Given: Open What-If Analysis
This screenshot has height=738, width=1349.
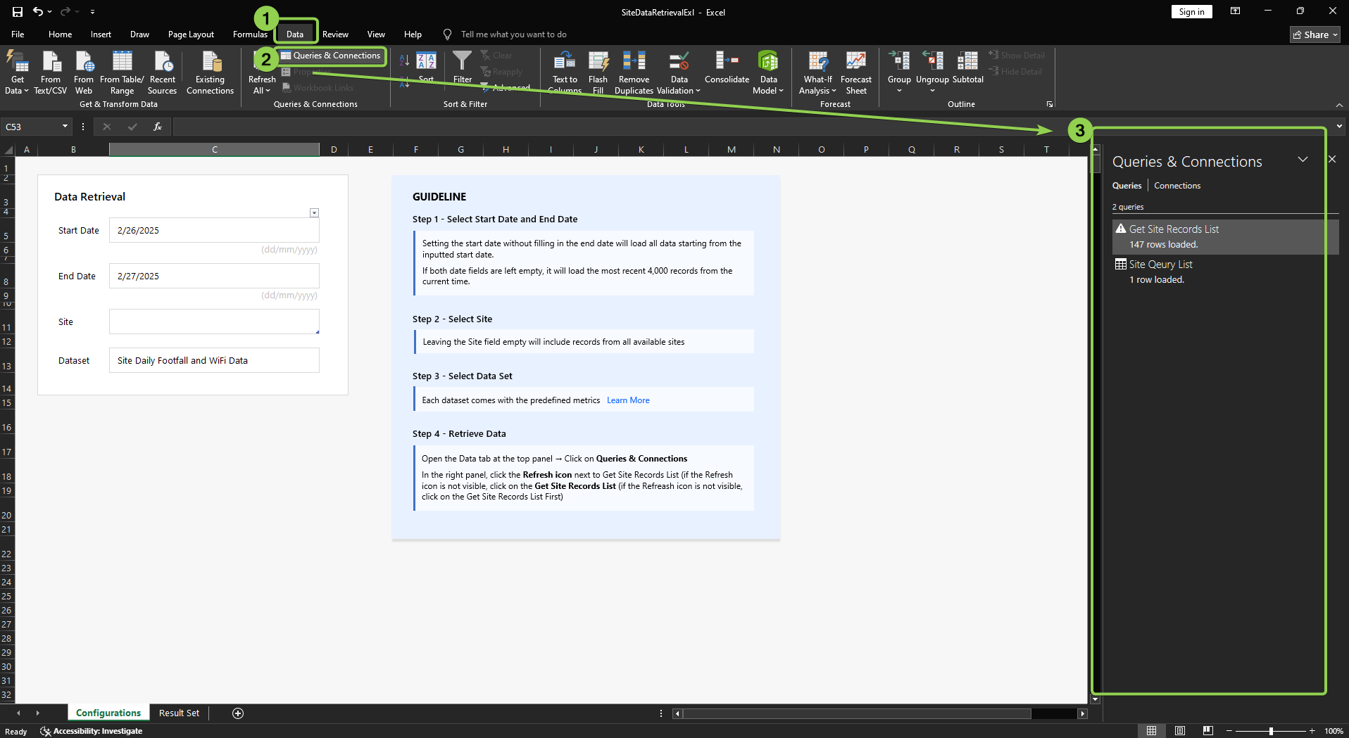Looking at the screenshot, I should [817, 72].
